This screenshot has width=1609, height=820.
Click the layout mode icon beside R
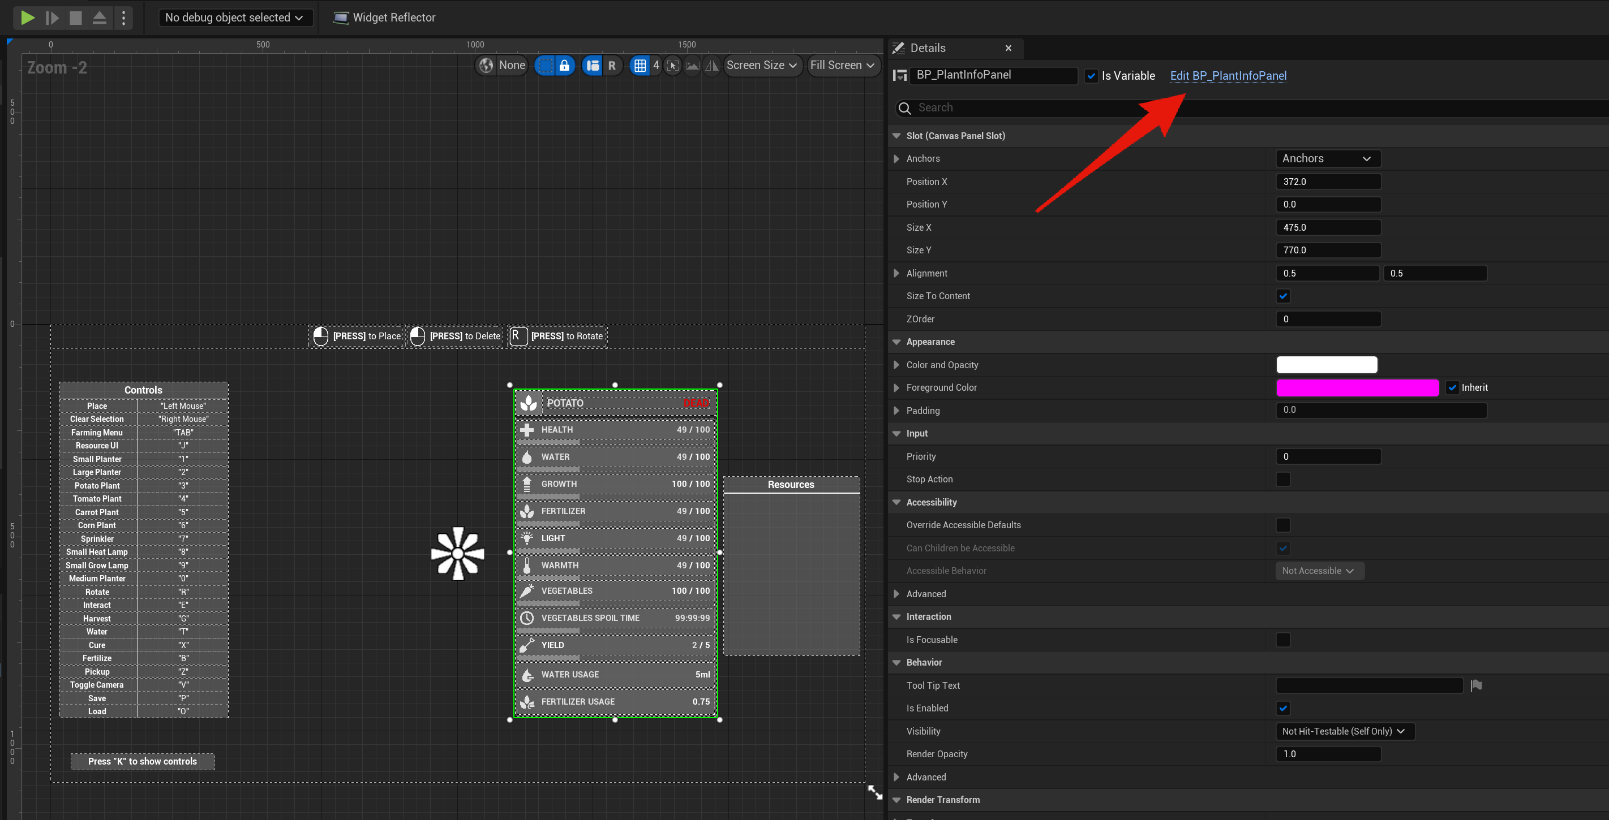(593, 65)
